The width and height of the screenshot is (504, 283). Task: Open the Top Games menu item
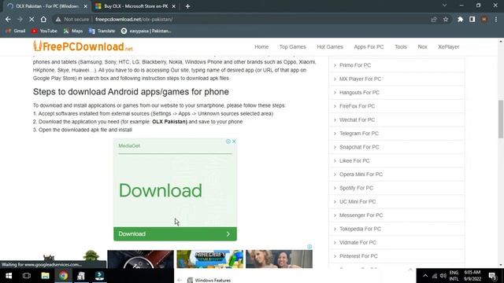[x=292, y=47]
